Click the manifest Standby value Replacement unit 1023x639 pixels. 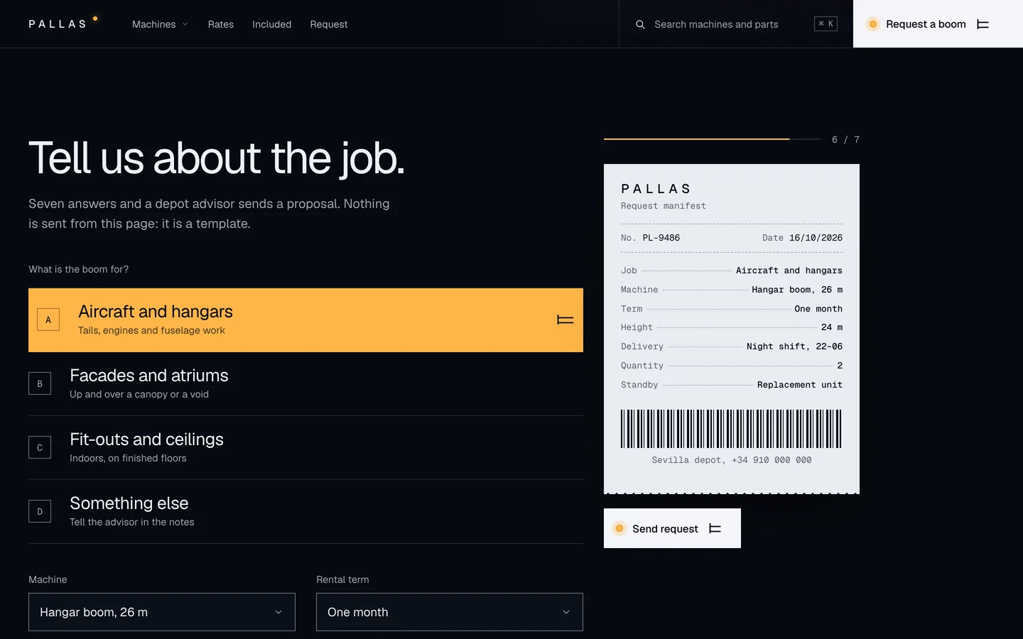[x=800, y=385]
